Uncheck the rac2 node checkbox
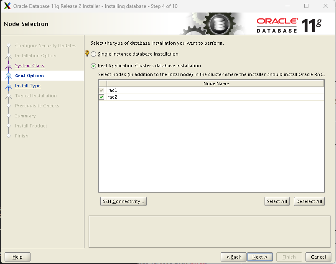Viewport: 336px width, 264px height. tap(102, 97)
